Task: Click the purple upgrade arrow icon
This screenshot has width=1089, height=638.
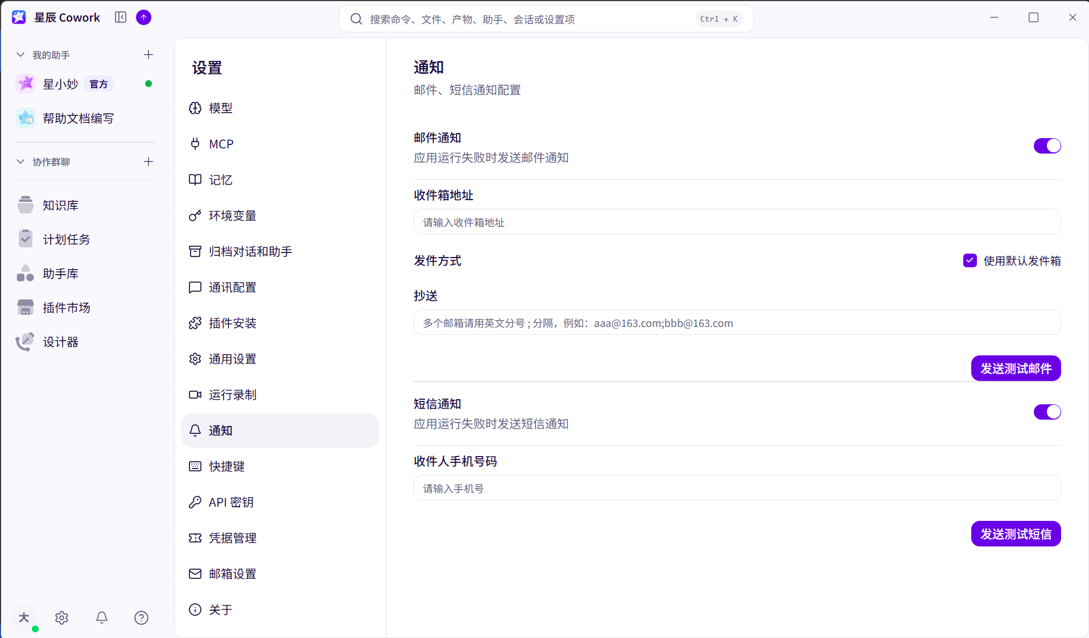Action: (x=144, y=18)
